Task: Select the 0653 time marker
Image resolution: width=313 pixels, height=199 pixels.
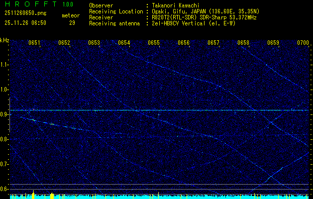Action: 94,43
